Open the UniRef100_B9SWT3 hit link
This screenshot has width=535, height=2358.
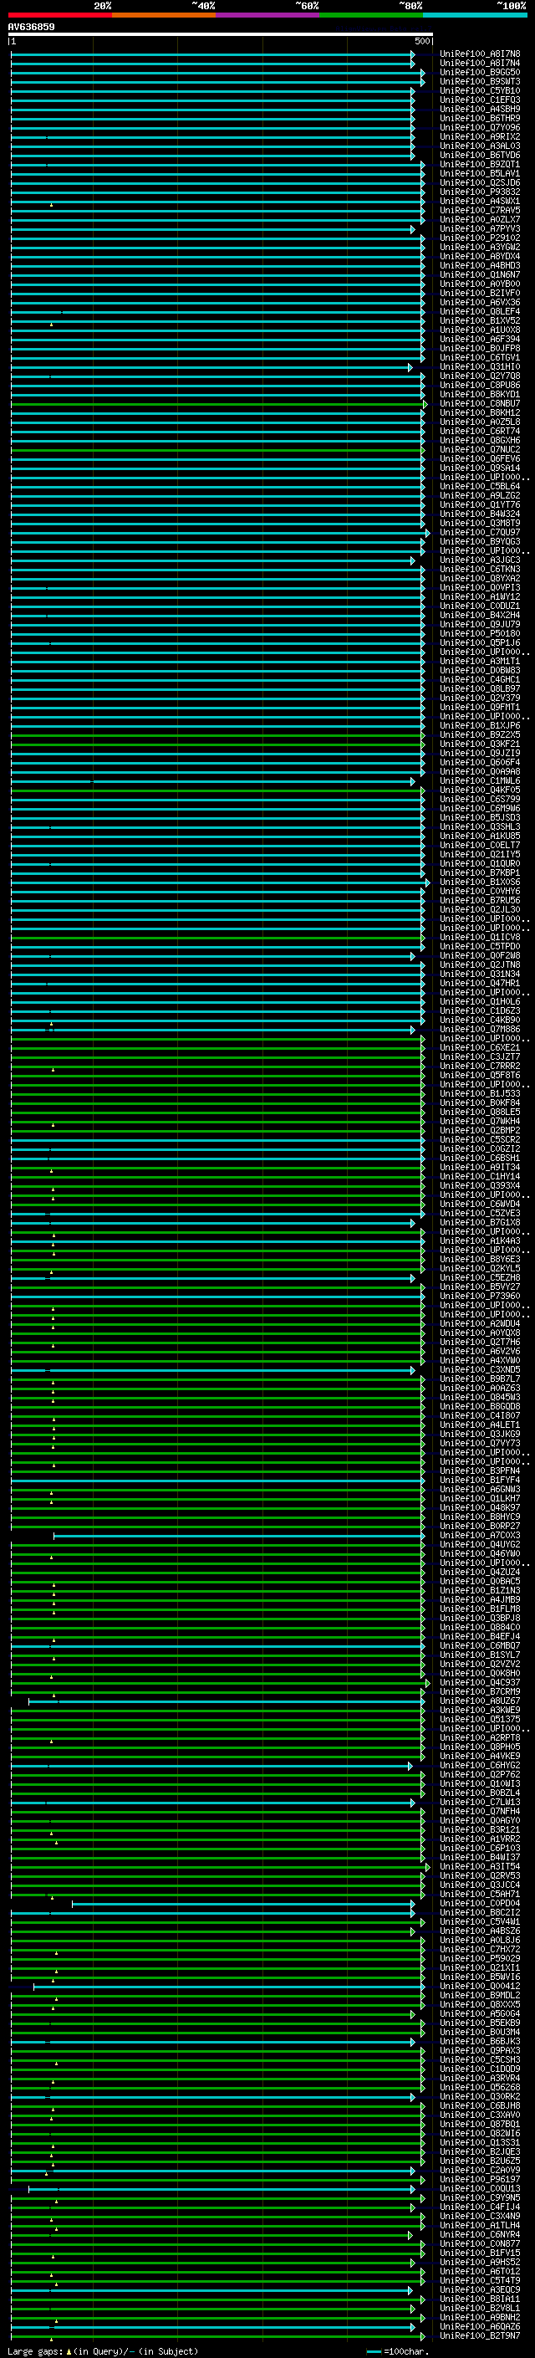[479, 81]
